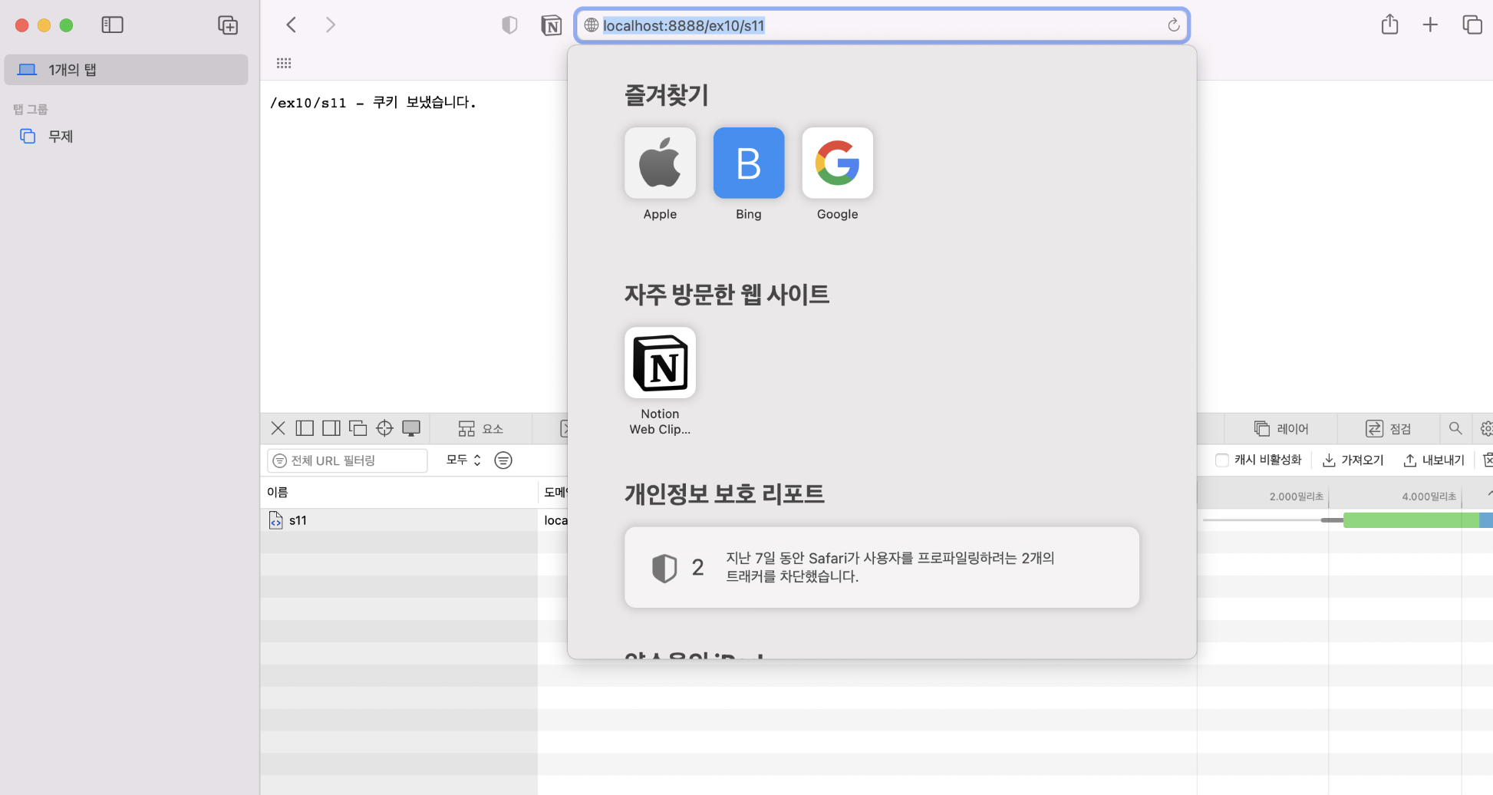Toggle the Safari sidebar icon
This screenshot has height=795, width=1493.
(112, 25)
